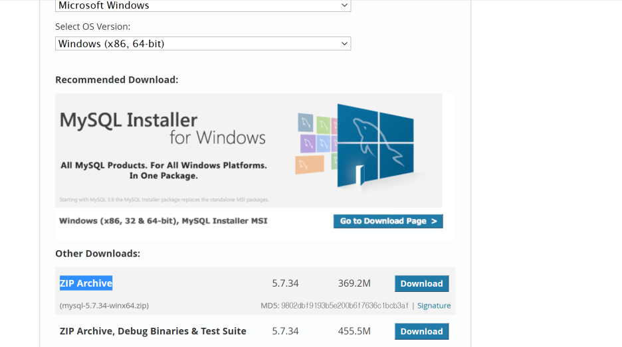Click the 455.5M file size value
Image resolution: width=622 pixels, height=347 pixels.
[x=354, y=331]
